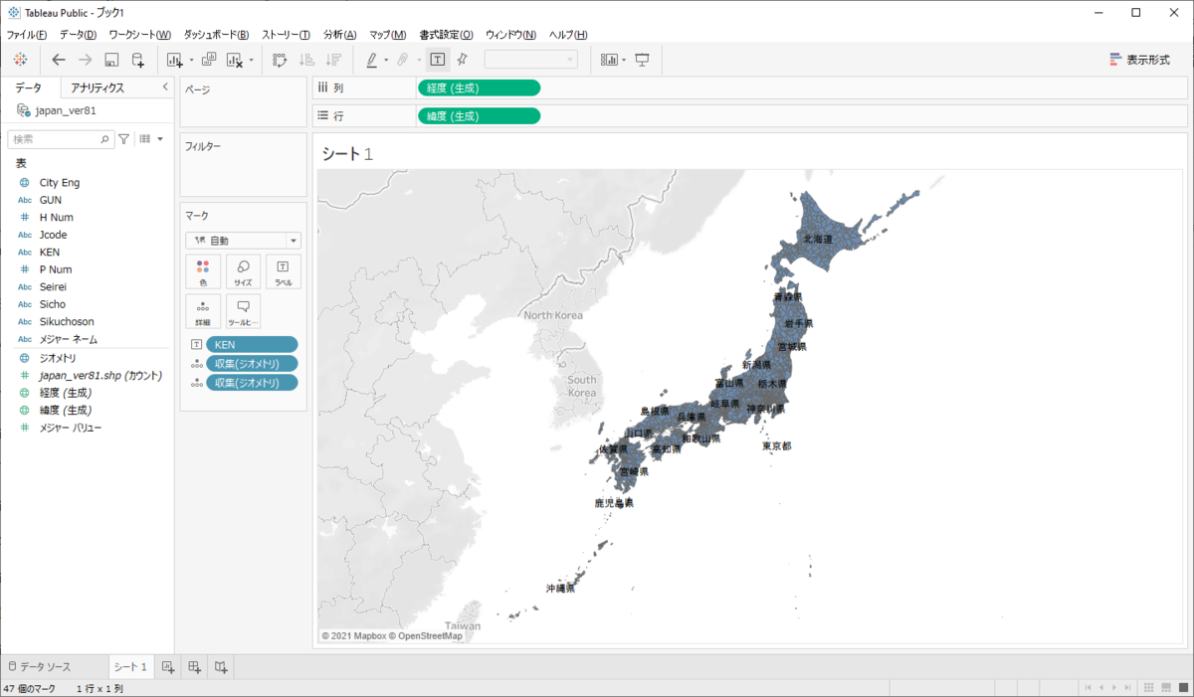Click the sort ascending toolbar icon

point(306,60)
